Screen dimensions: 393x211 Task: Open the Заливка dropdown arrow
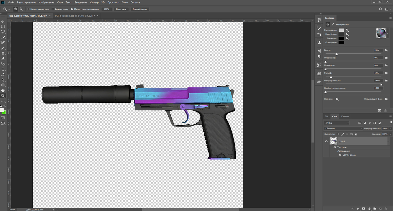390,134
